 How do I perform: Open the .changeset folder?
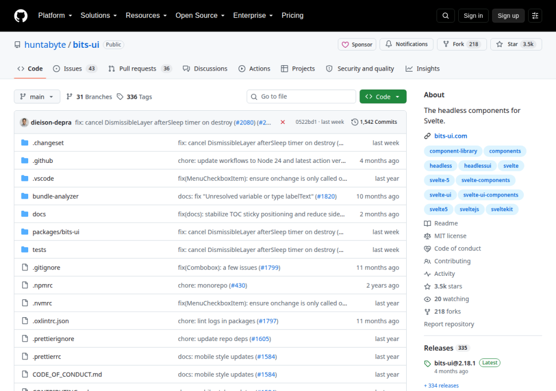48,143
